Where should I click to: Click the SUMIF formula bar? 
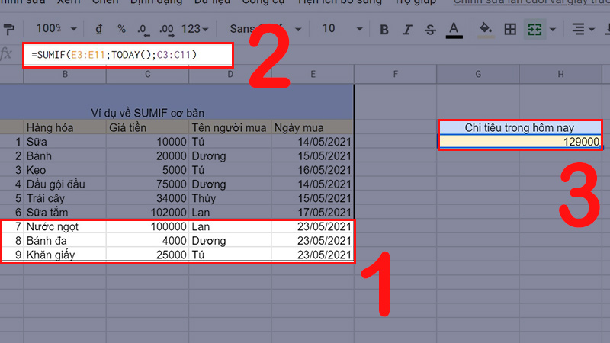(126, 55)
